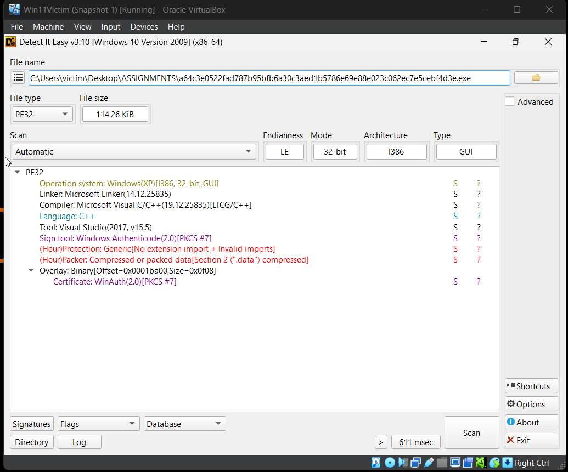Click the Detect It Easy file list icon

point(18,77)
